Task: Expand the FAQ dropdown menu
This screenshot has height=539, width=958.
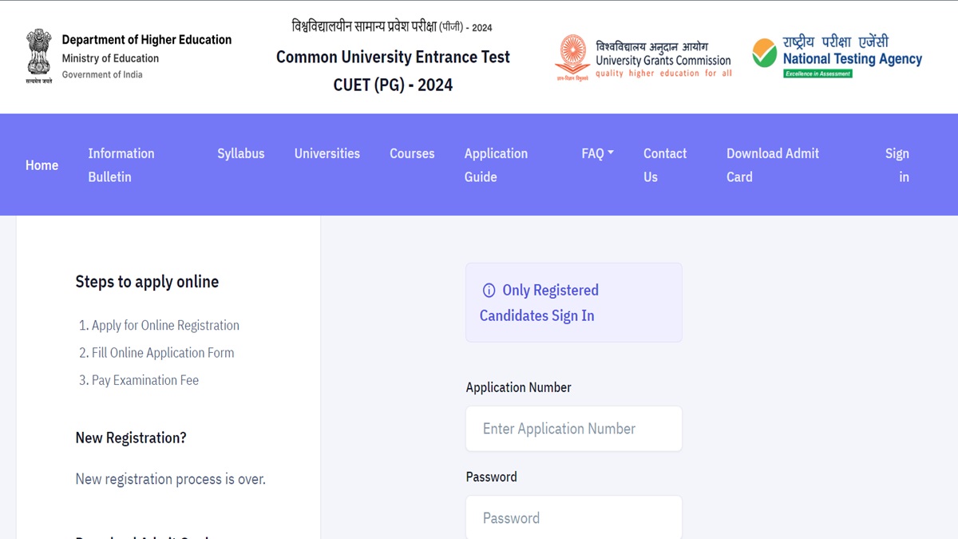Action: (598, 153)
